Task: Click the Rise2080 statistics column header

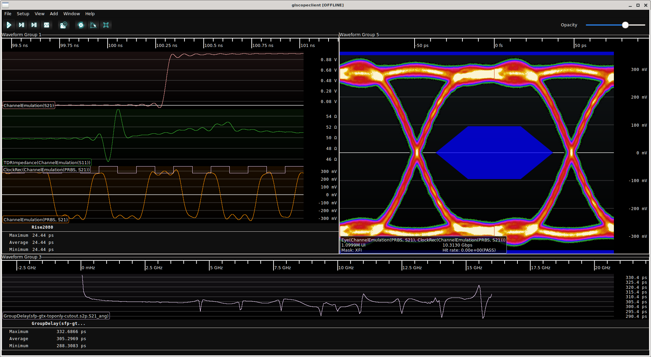Action: point(42,227)
